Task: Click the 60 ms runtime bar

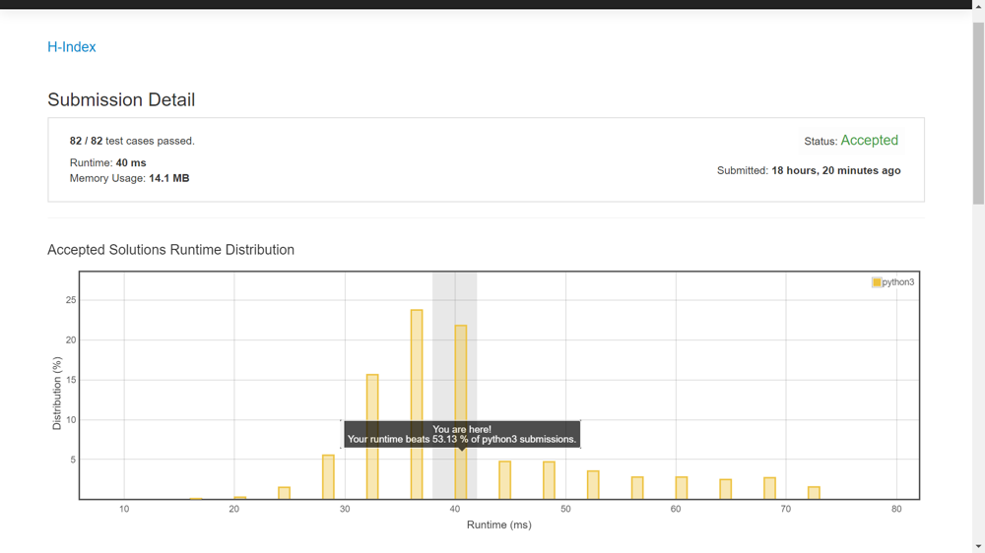Action: point(682,488)
